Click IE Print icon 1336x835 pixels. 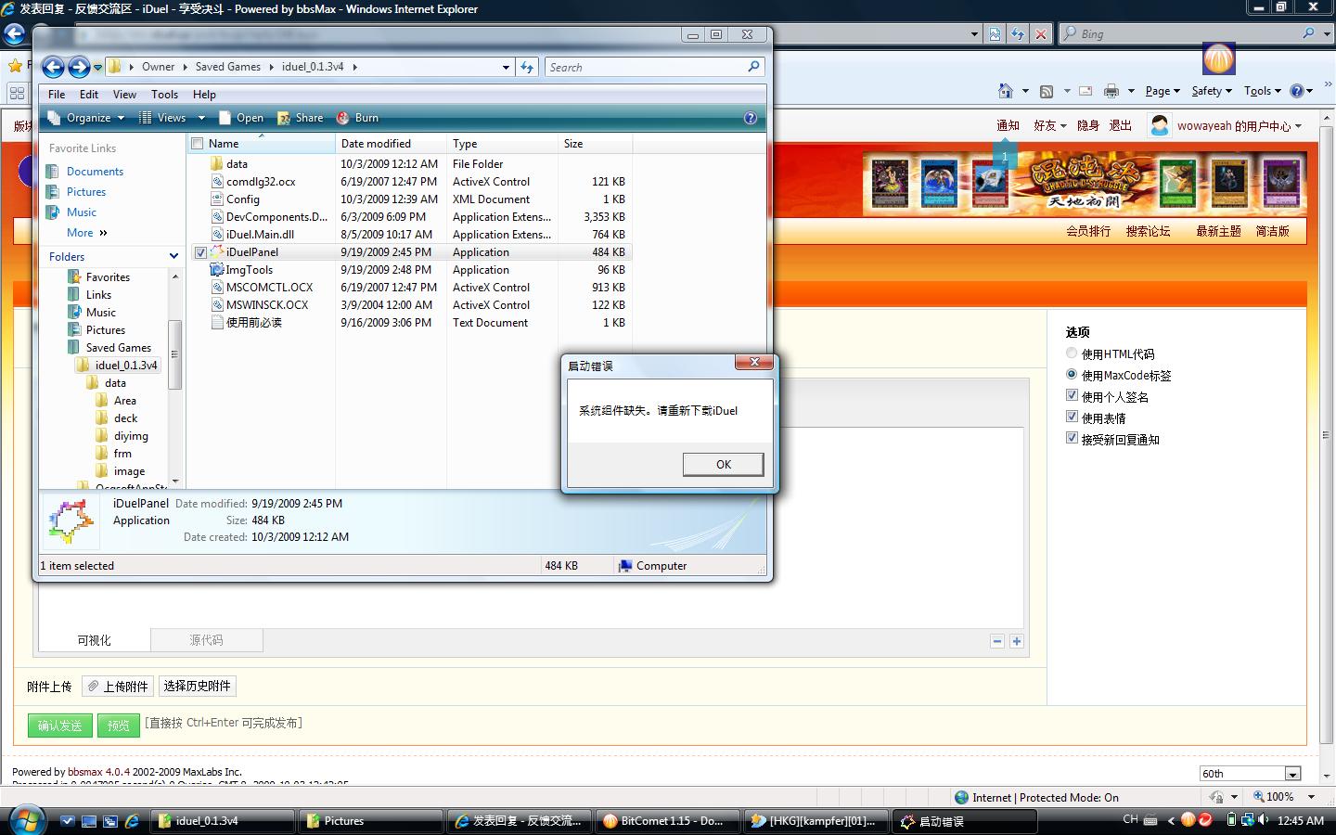1111,91
